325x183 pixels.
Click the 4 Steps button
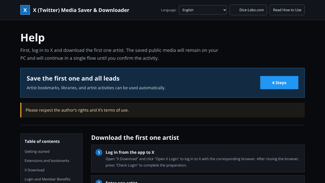click(279, 83)
